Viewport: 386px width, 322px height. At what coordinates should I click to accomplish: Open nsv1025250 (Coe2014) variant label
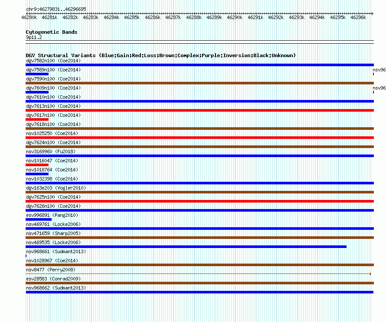tap(52, 133)
